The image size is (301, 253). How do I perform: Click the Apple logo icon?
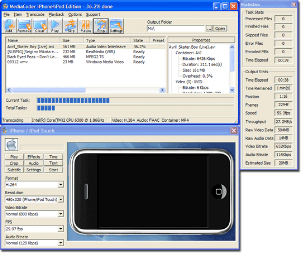click(x=11, y=145)
